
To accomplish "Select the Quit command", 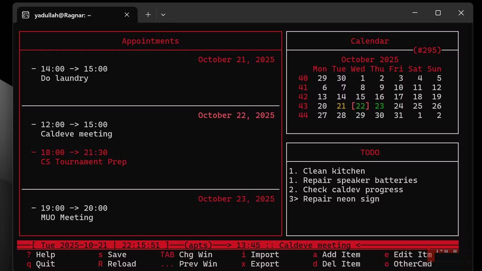I will click(45, 264).
